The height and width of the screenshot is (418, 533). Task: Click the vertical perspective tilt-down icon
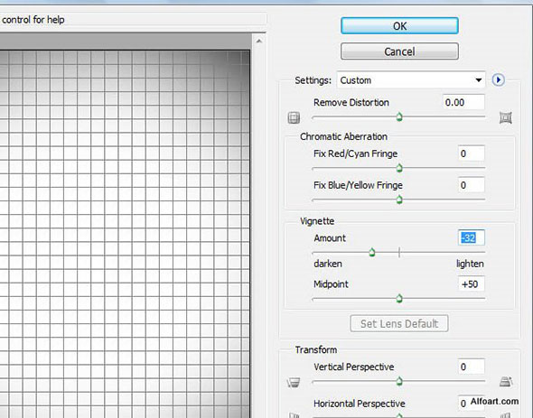294,382
